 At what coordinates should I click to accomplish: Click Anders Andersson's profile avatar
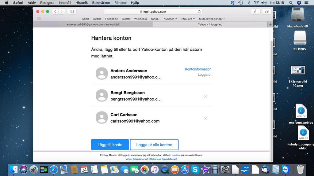coord(102,73)
